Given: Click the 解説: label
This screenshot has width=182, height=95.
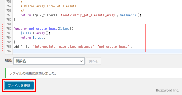Looking at the screenshot, I should pyautogui.click(x=8, y=61).
